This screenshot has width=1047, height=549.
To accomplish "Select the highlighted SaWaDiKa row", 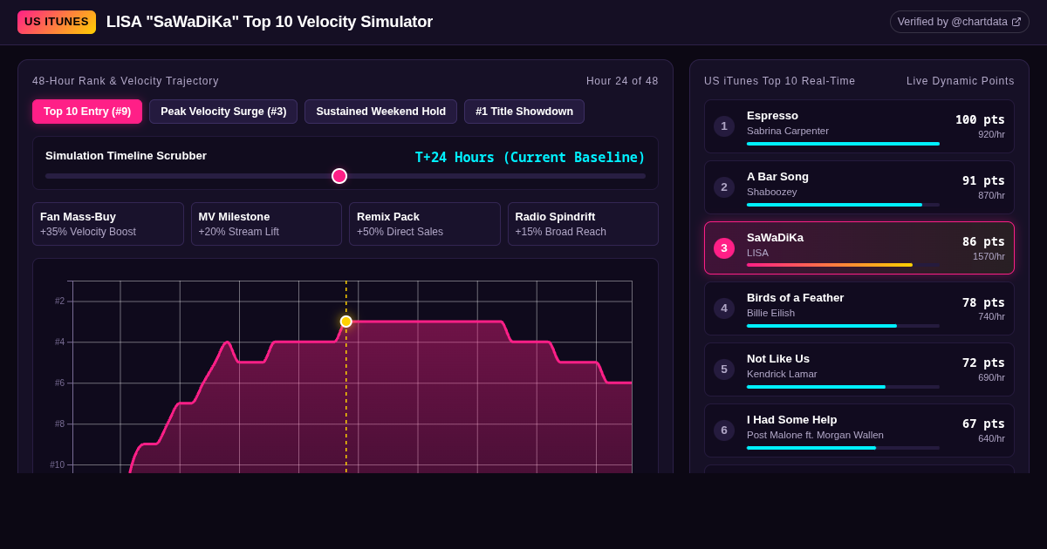I will pos(859,248).
